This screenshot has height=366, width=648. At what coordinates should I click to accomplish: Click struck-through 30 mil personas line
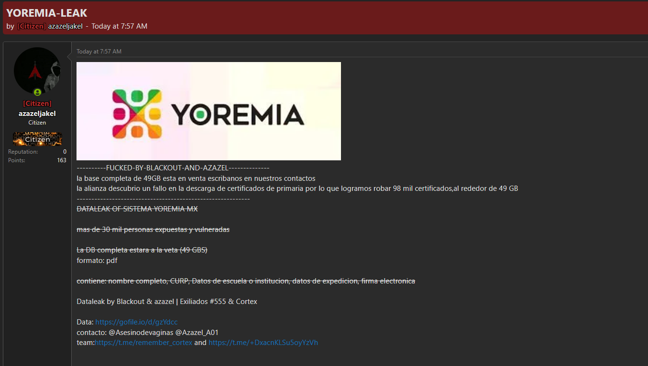coord(153,230)
